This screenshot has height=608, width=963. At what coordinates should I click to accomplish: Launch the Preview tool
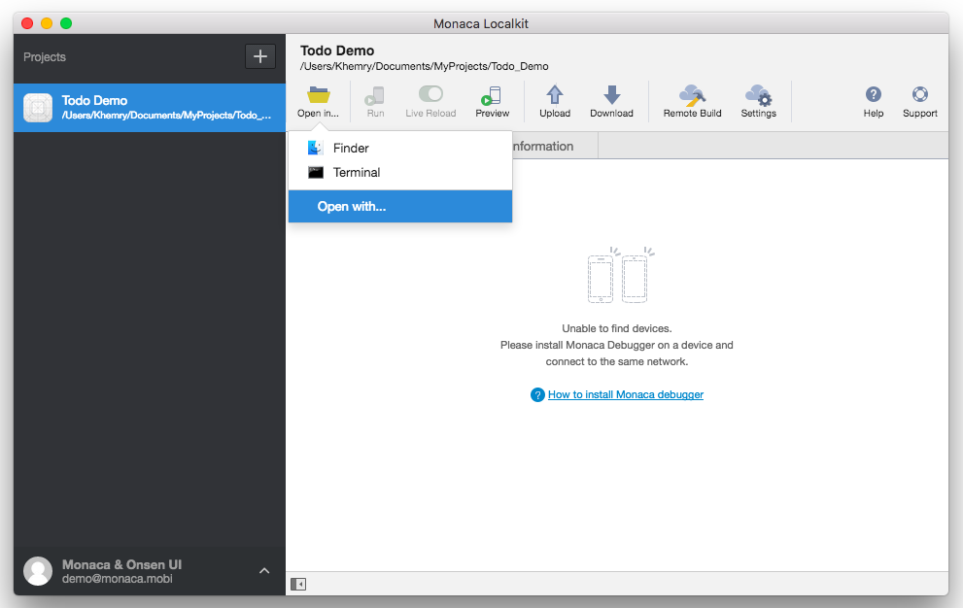click(492, 102)
